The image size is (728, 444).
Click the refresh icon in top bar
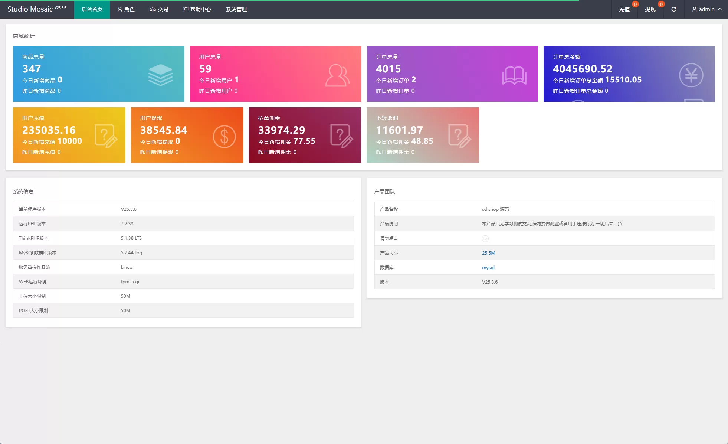coord(673,9)
